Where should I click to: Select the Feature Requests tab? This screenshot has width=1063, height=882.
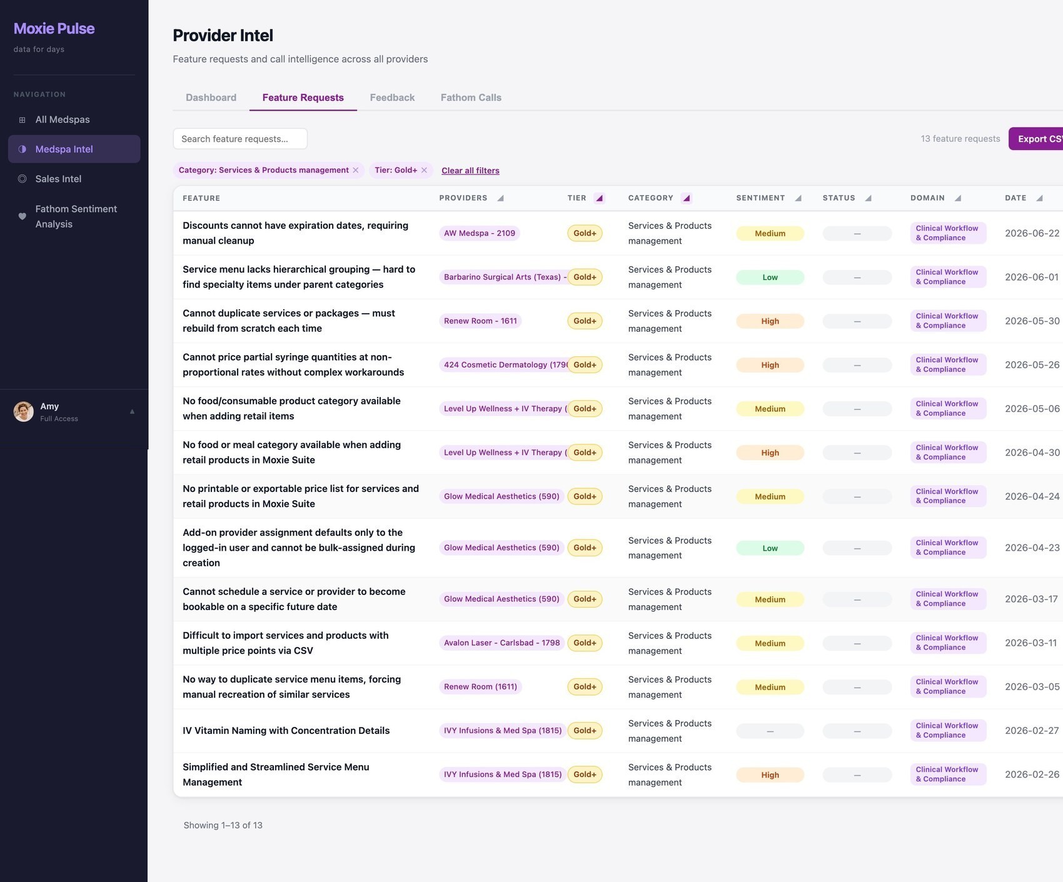click(303, 98)
